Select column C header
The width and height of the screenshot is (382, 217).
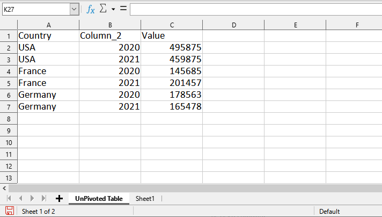(172, 25)
